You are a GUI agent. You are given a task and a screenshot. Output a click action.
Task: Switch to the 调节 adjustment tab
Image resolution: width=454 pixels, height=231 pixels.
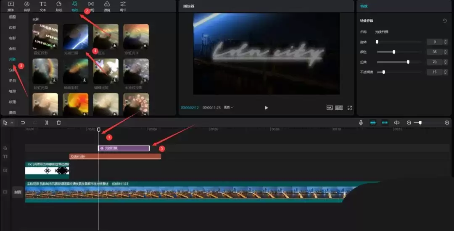[123, 6]
